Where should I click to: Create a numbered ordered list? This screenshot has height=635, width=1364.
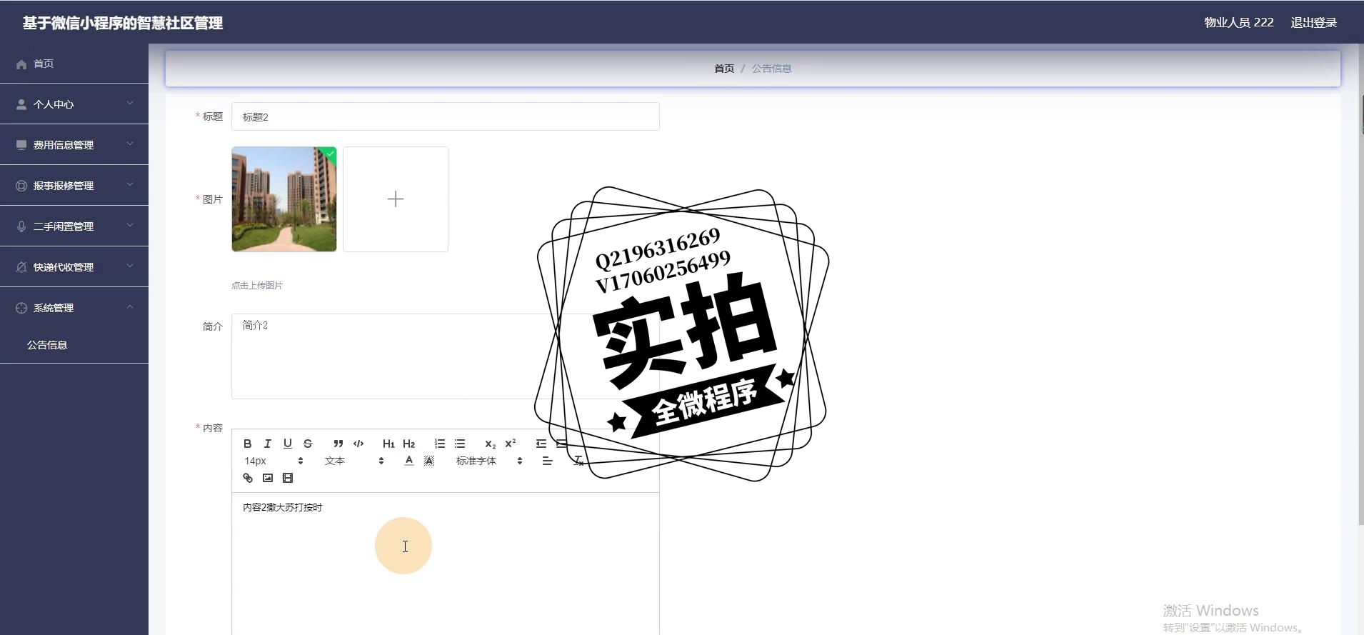(440, 444)
